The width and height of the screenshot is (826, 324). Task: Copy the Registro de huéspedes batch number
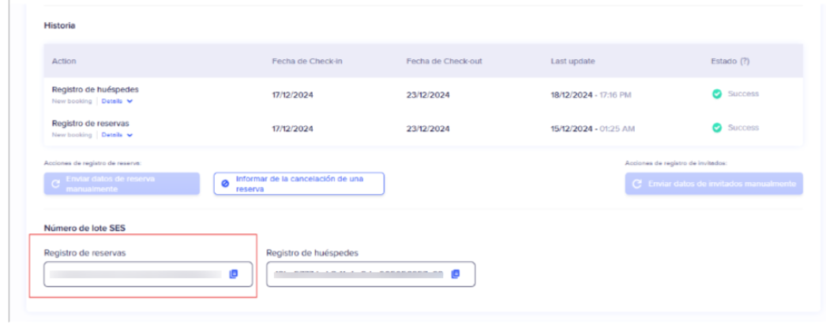coord(456,274)
